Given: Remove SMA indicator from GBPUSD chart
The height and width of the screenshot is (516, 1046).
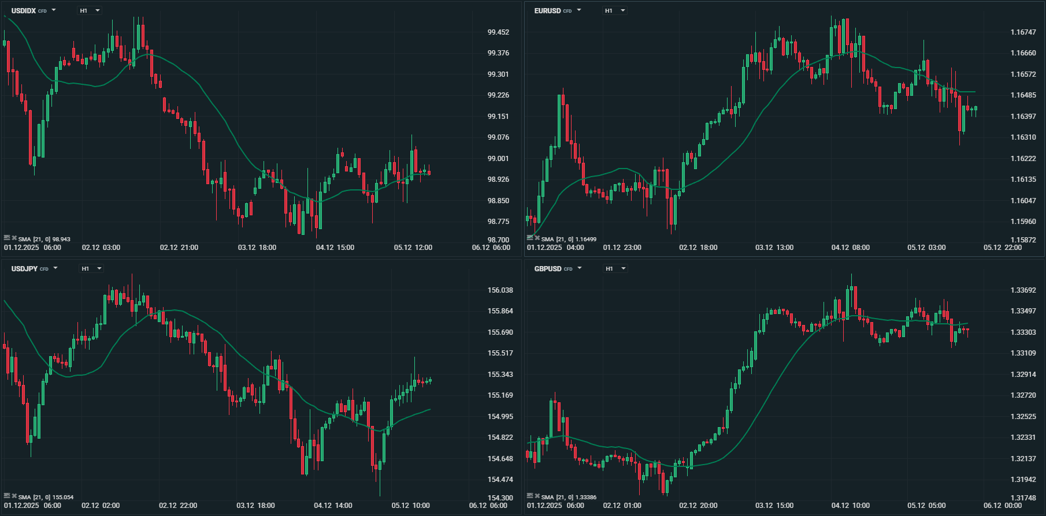Looking at the screenshot, I should [537, 495].
